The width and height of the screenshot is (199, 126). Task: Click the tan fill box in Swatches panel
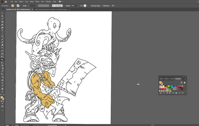coord(160,82)
